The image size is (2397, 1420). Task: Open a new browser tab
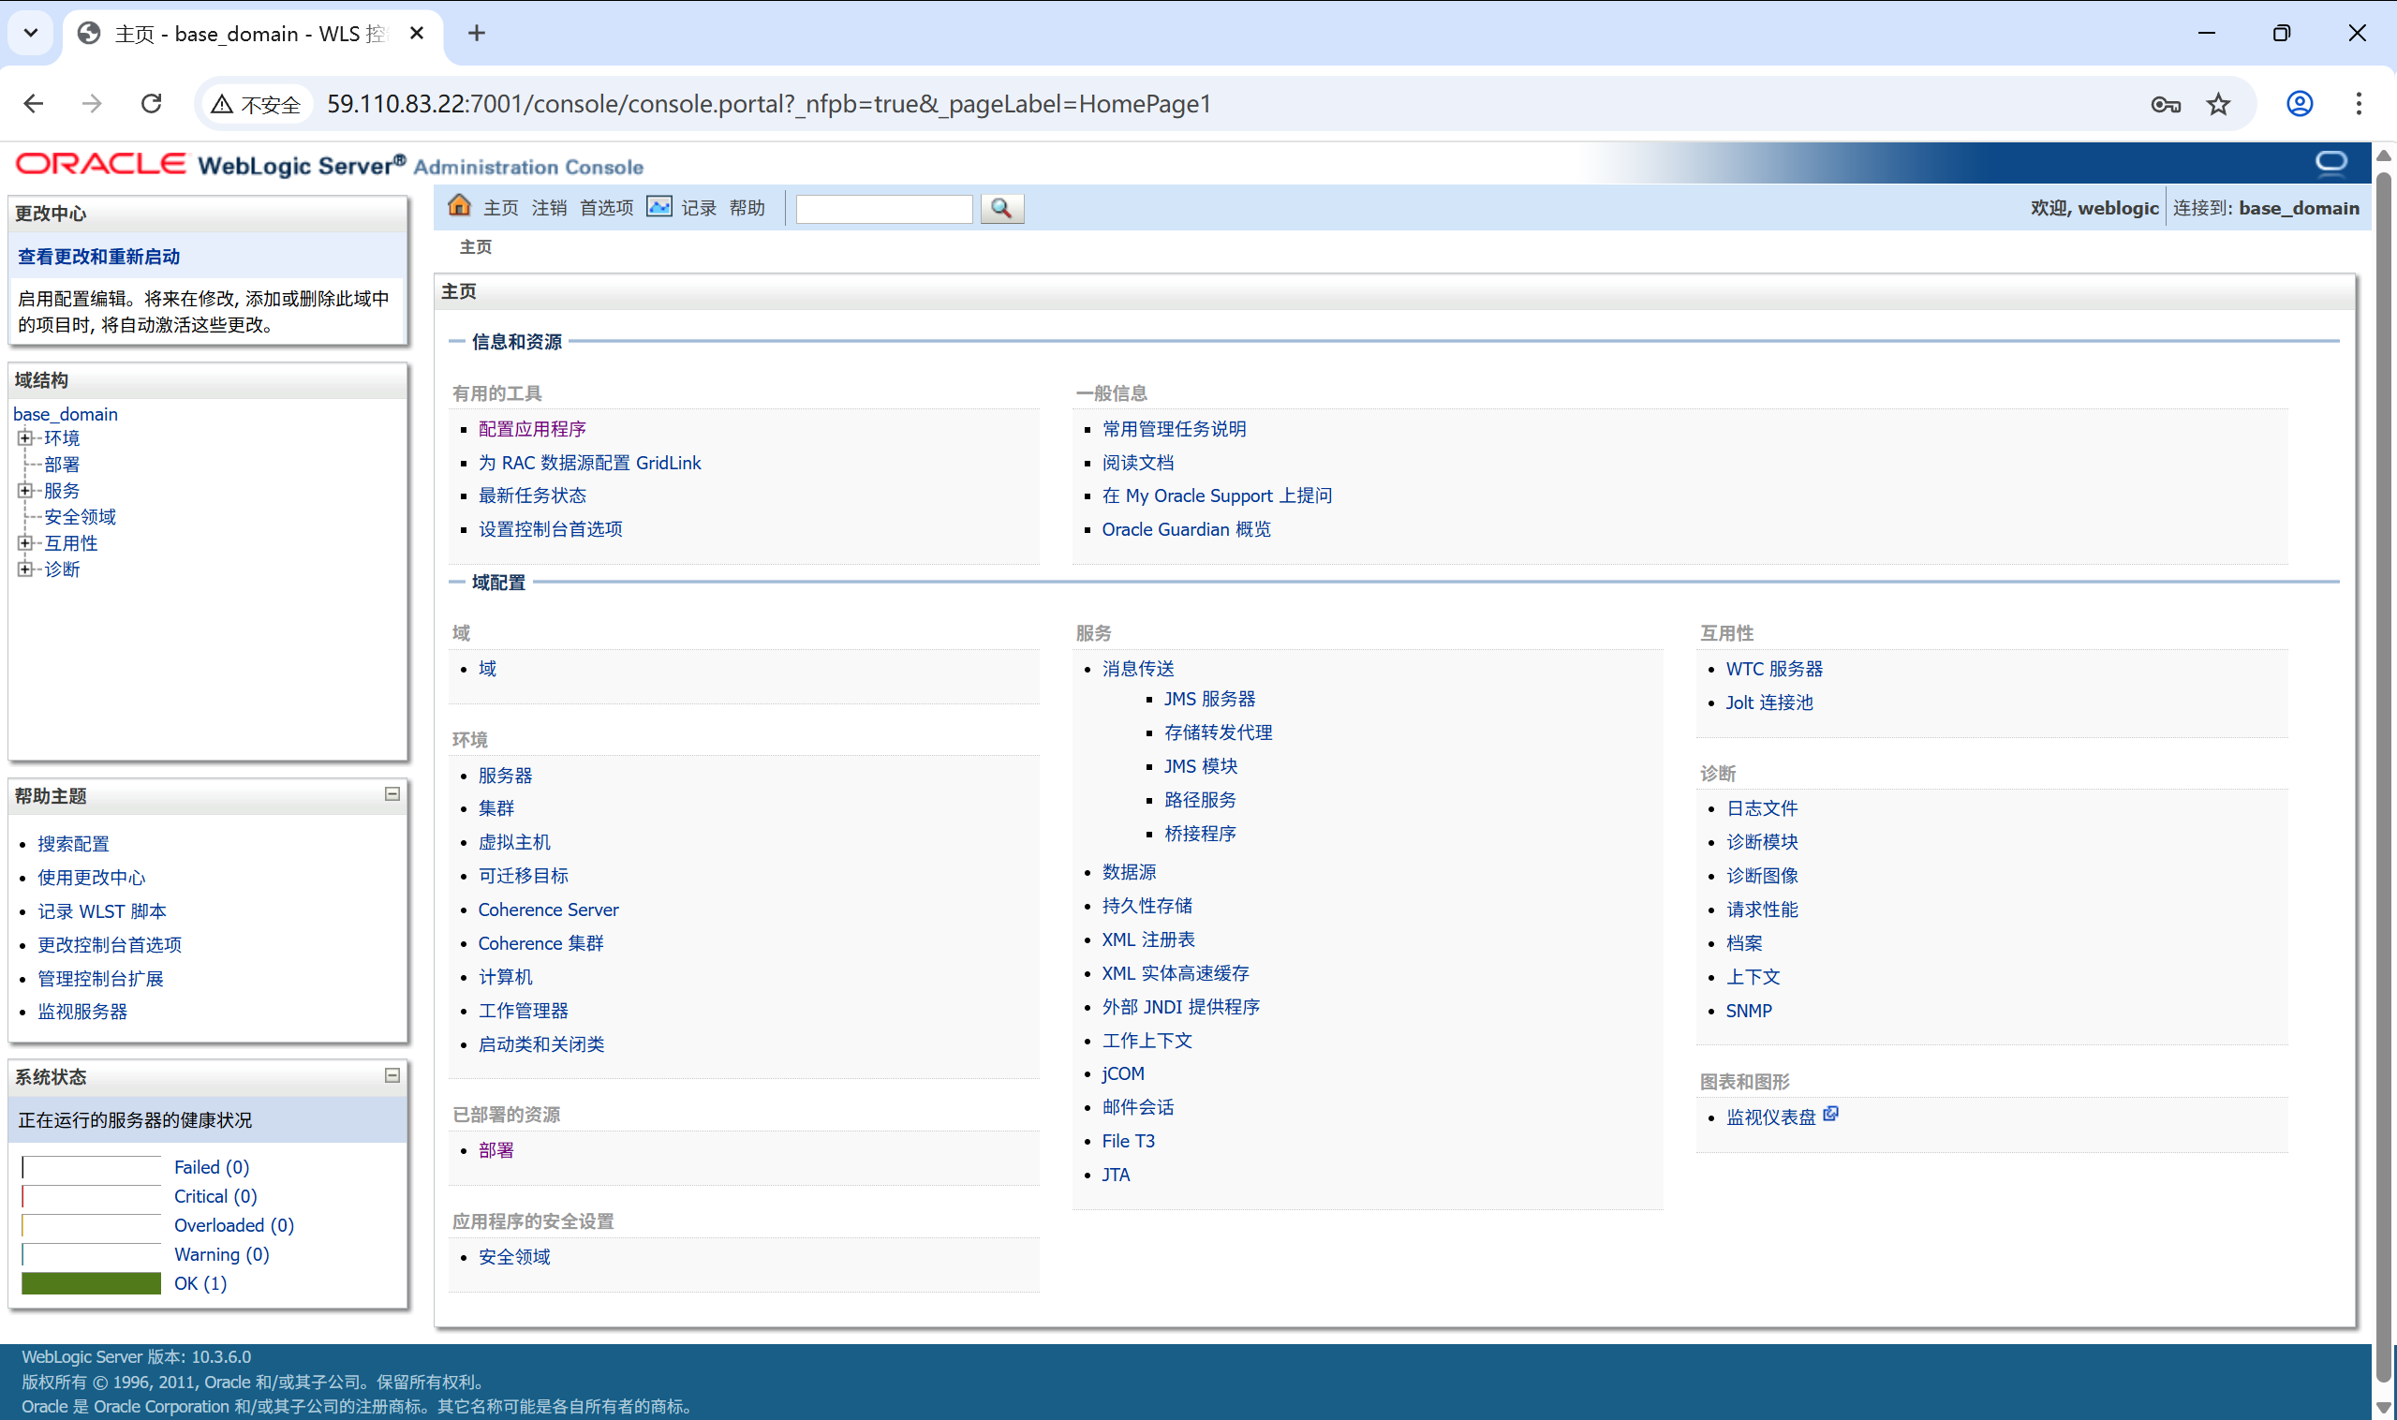[477, 34]
